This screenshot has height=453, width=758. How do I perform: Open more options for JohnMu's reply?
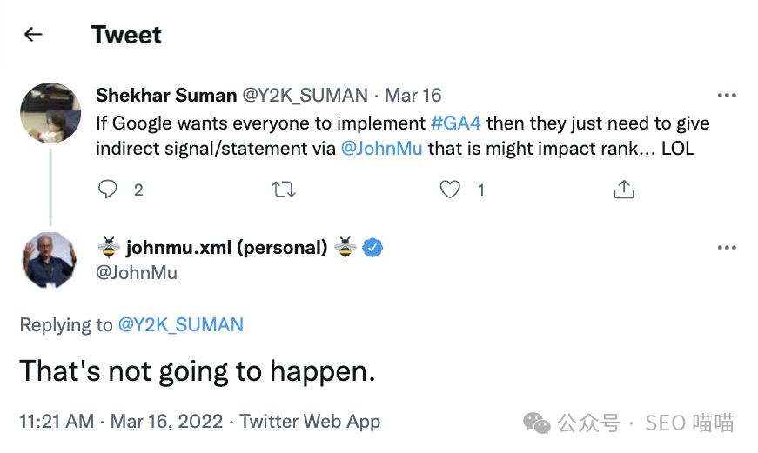pyautogui.click(x=726, y=248)
